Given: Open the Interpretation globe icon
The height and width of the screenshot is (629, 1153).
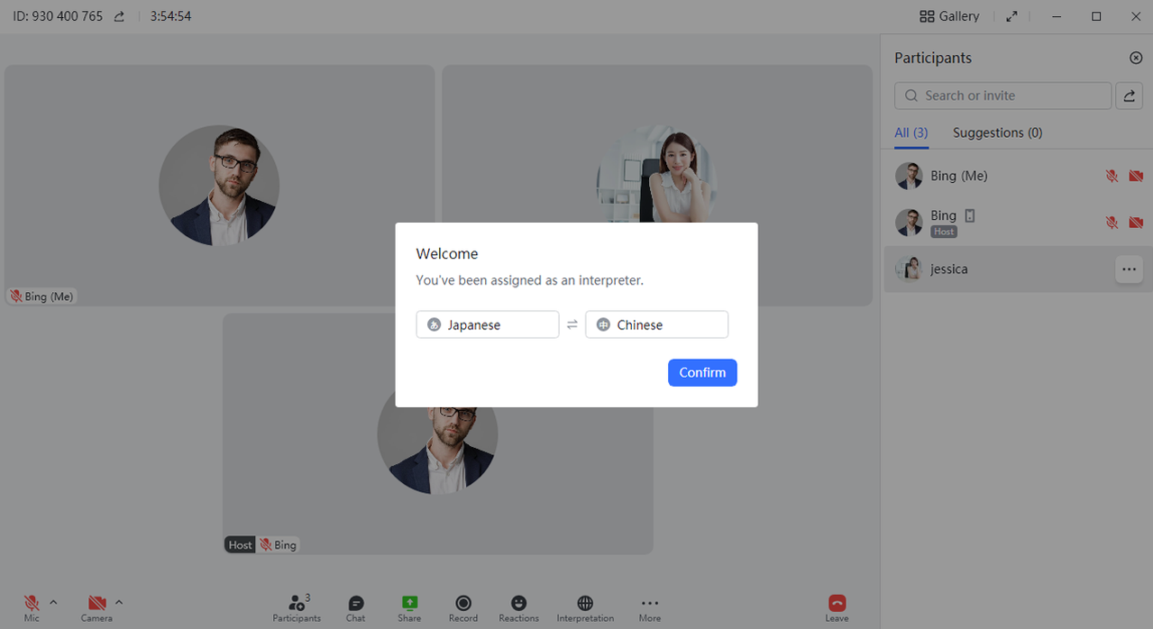Looking at the screenshot, I should tap(585, 604).
